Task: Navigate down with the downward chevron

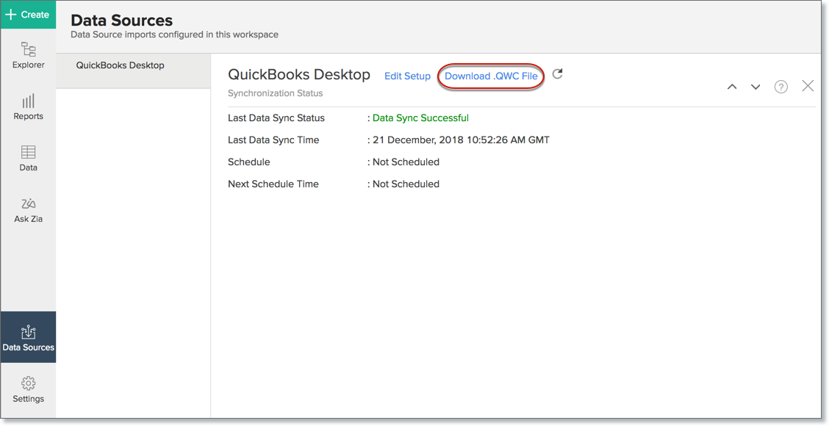Action: 756,86
